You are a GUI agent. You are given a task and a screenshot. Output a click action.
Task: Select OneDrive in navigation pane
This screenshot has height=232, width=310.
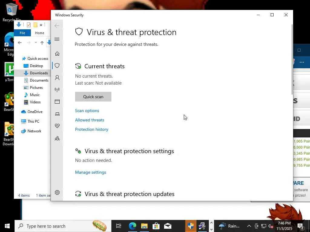[32, 112]
